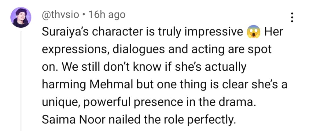The image size is (313, 131).
Task: Click the word Mehmal in the comment
Action: coord(112,85)
